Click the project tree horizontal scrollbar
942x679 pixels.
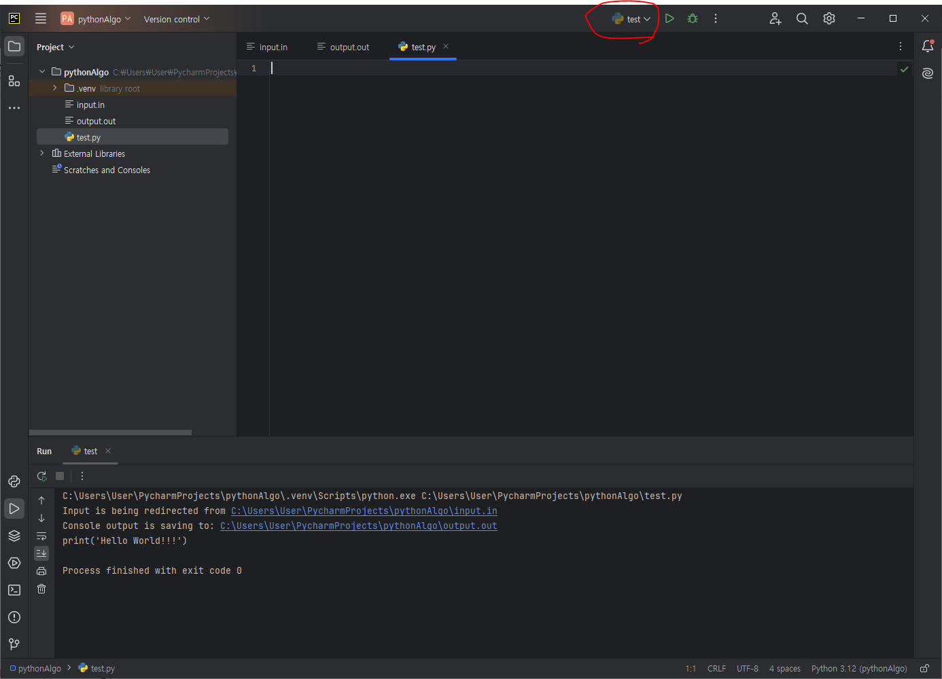pos(111,432)
